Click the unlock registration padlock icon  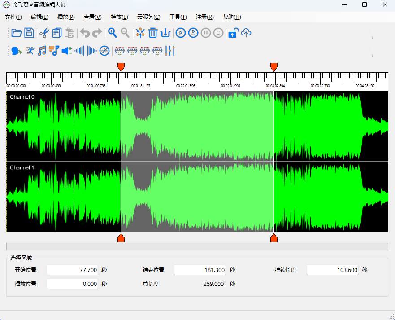pos(233,33)
